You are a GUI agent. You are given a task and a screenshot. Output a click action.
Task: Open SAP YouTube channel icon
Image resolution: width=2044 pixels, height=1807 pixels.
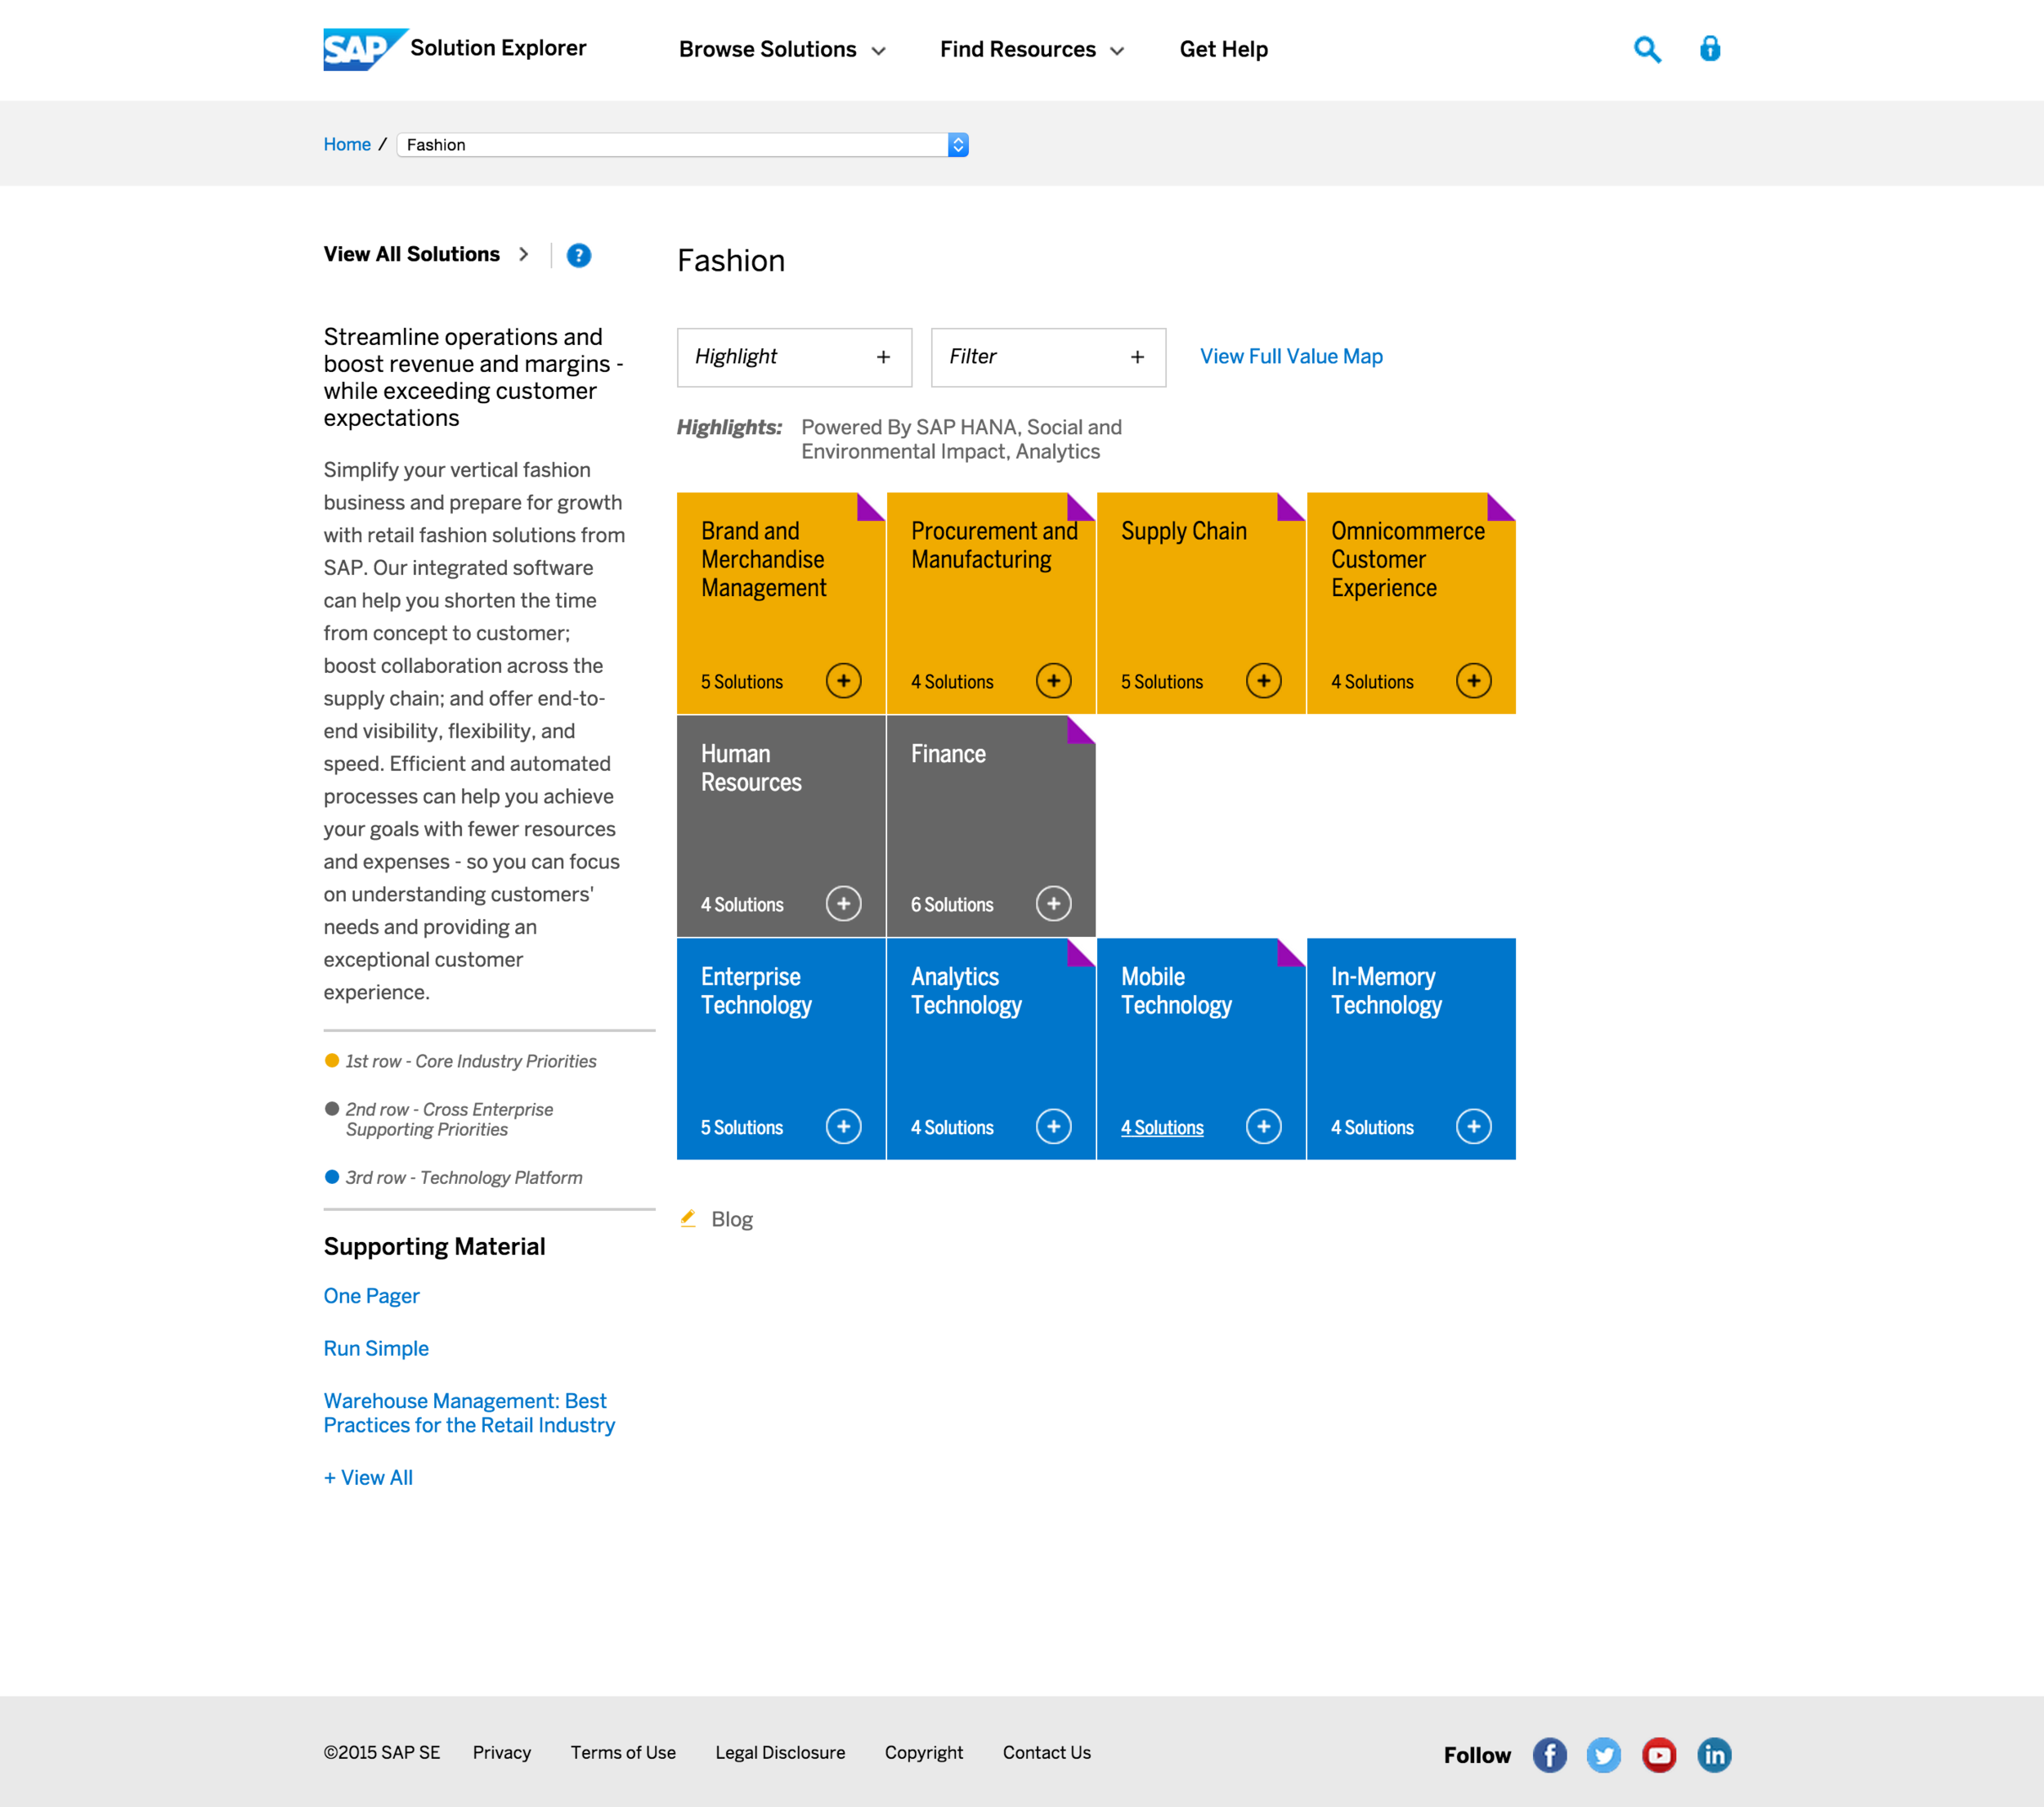(x=1658, y=1755)
